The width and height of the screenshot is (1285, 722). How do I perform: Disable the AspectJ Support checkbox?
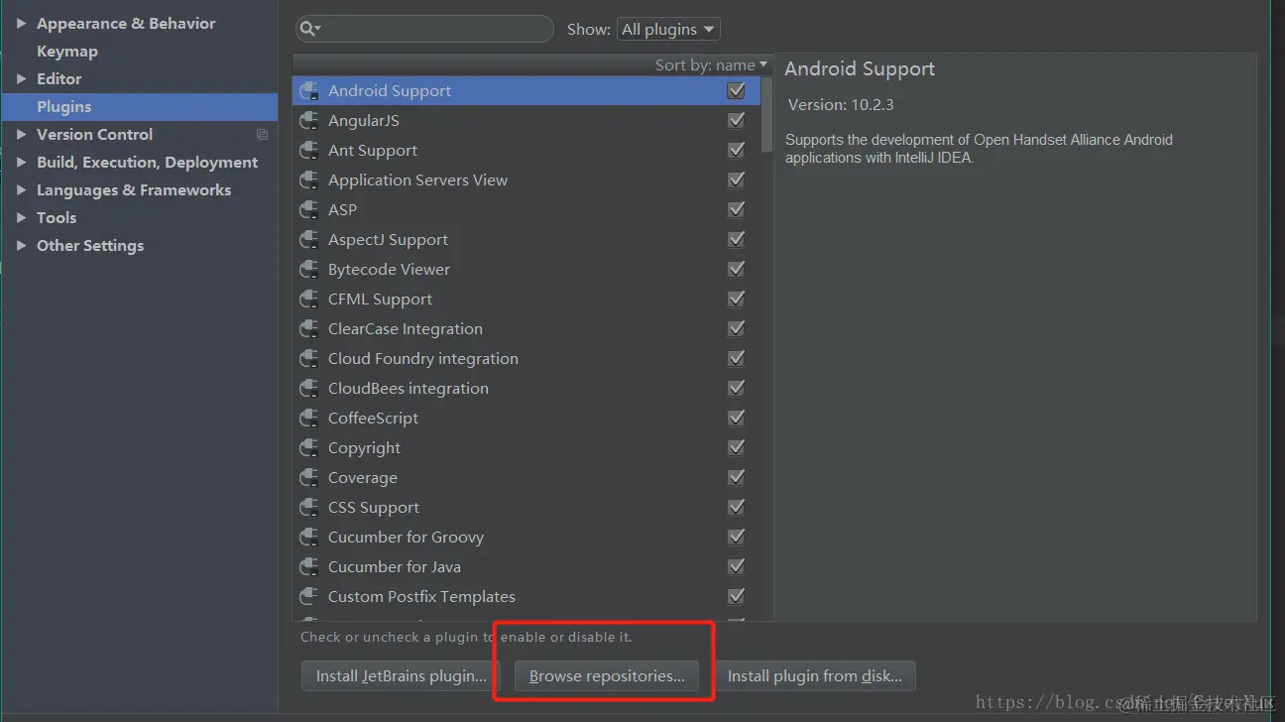tap(736, 239)
